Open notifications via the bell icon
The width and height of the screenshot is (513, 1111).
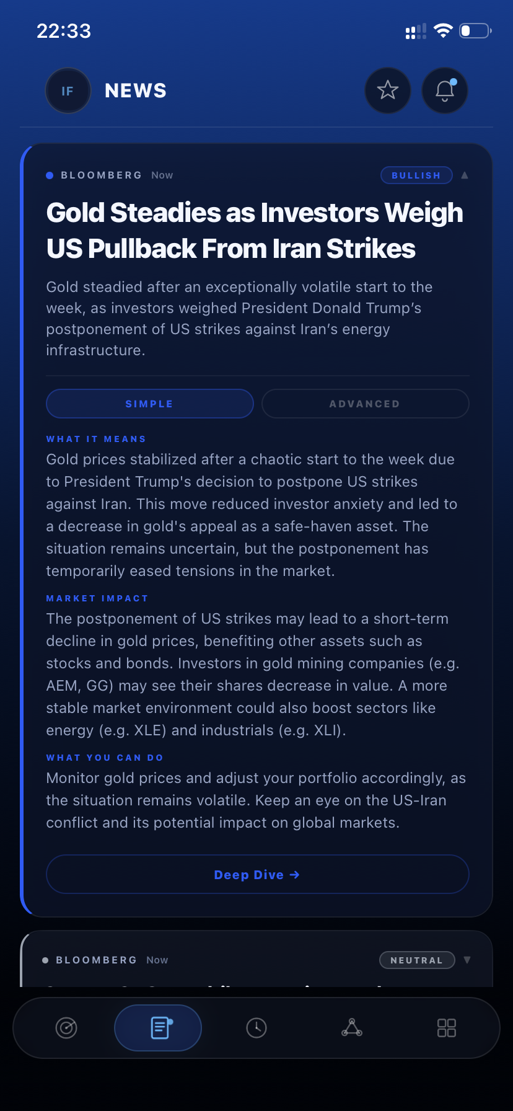coord(444,91)
